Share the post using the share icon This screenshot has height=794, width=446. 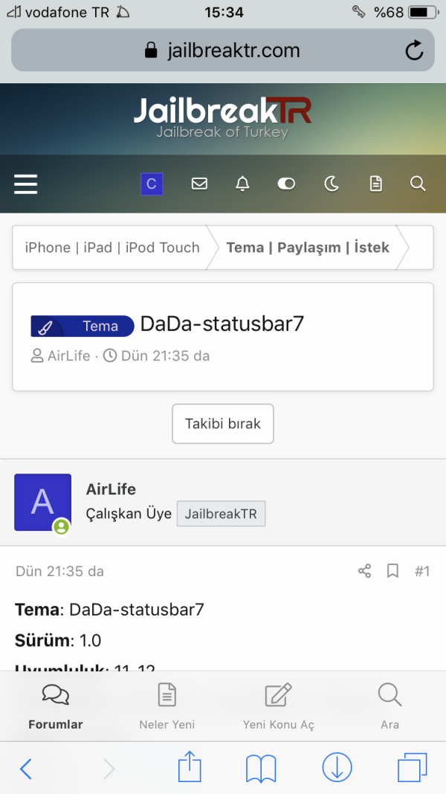(x=363, y=571)
